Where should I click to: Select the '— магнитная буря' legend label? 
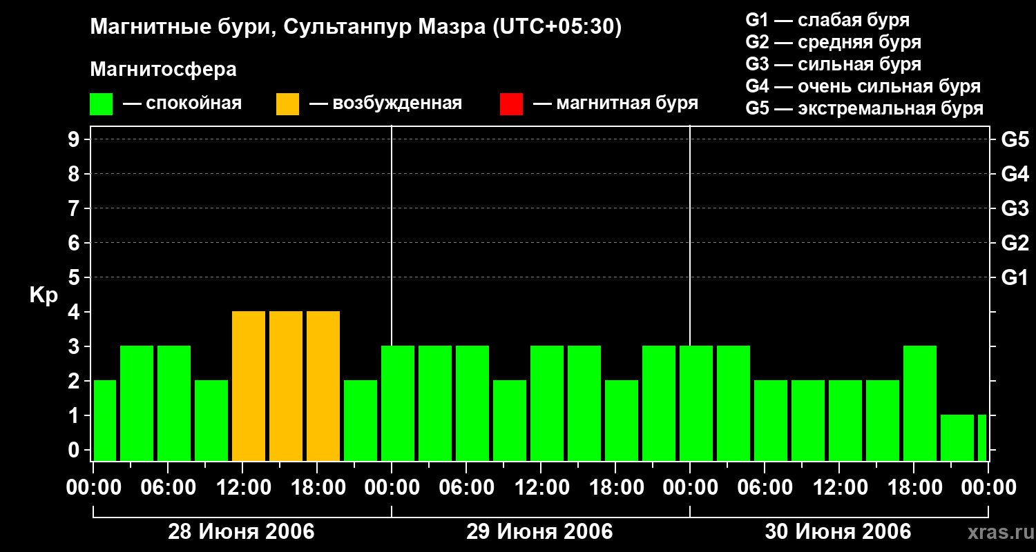pyautogui.click(x=615, y=104)
